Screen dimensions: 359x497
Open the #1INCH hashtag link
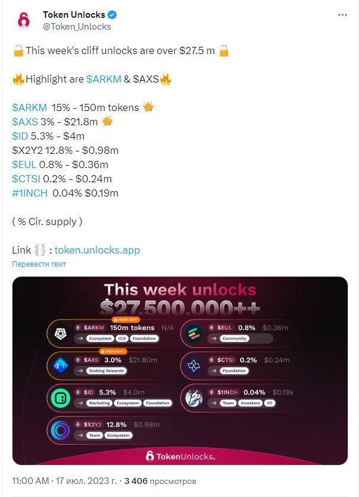coord(30,193)
